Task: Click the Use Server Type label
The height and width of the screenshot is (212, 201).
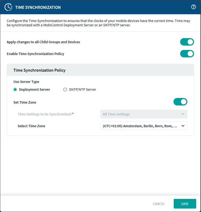Action: point(26,82)
